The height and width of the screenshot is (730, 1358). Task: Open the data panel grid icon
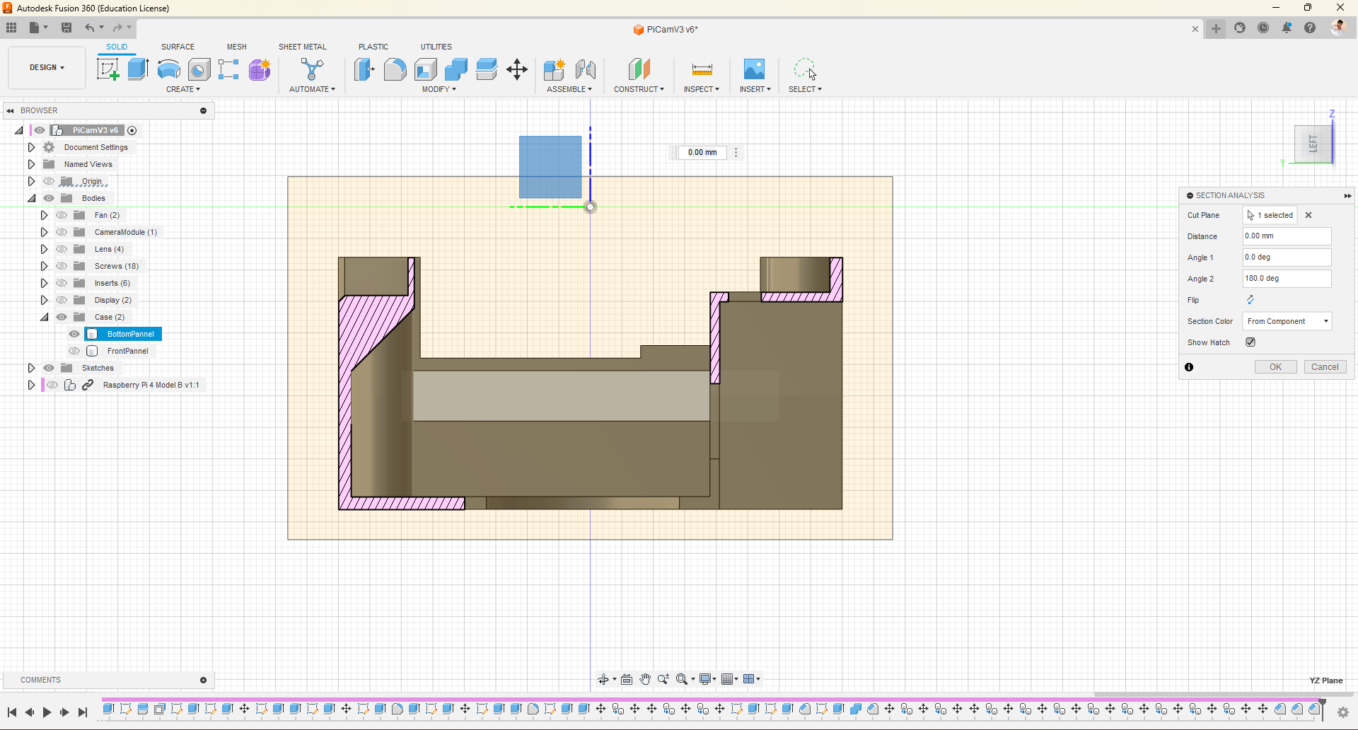11,28
